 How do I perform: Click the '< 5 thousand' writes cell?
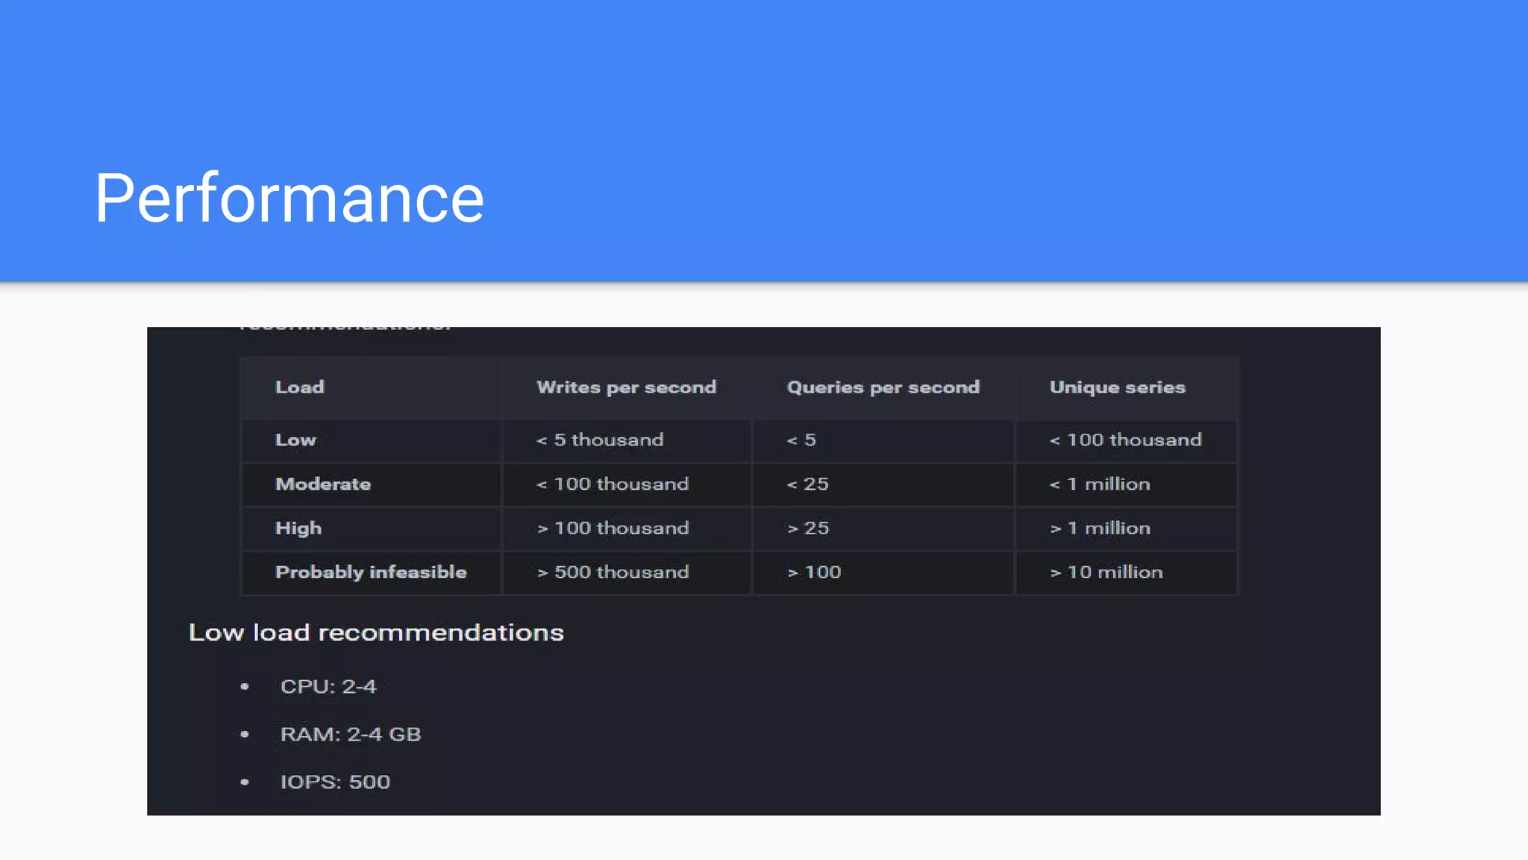pyautogui.click(x=599, y=440)
